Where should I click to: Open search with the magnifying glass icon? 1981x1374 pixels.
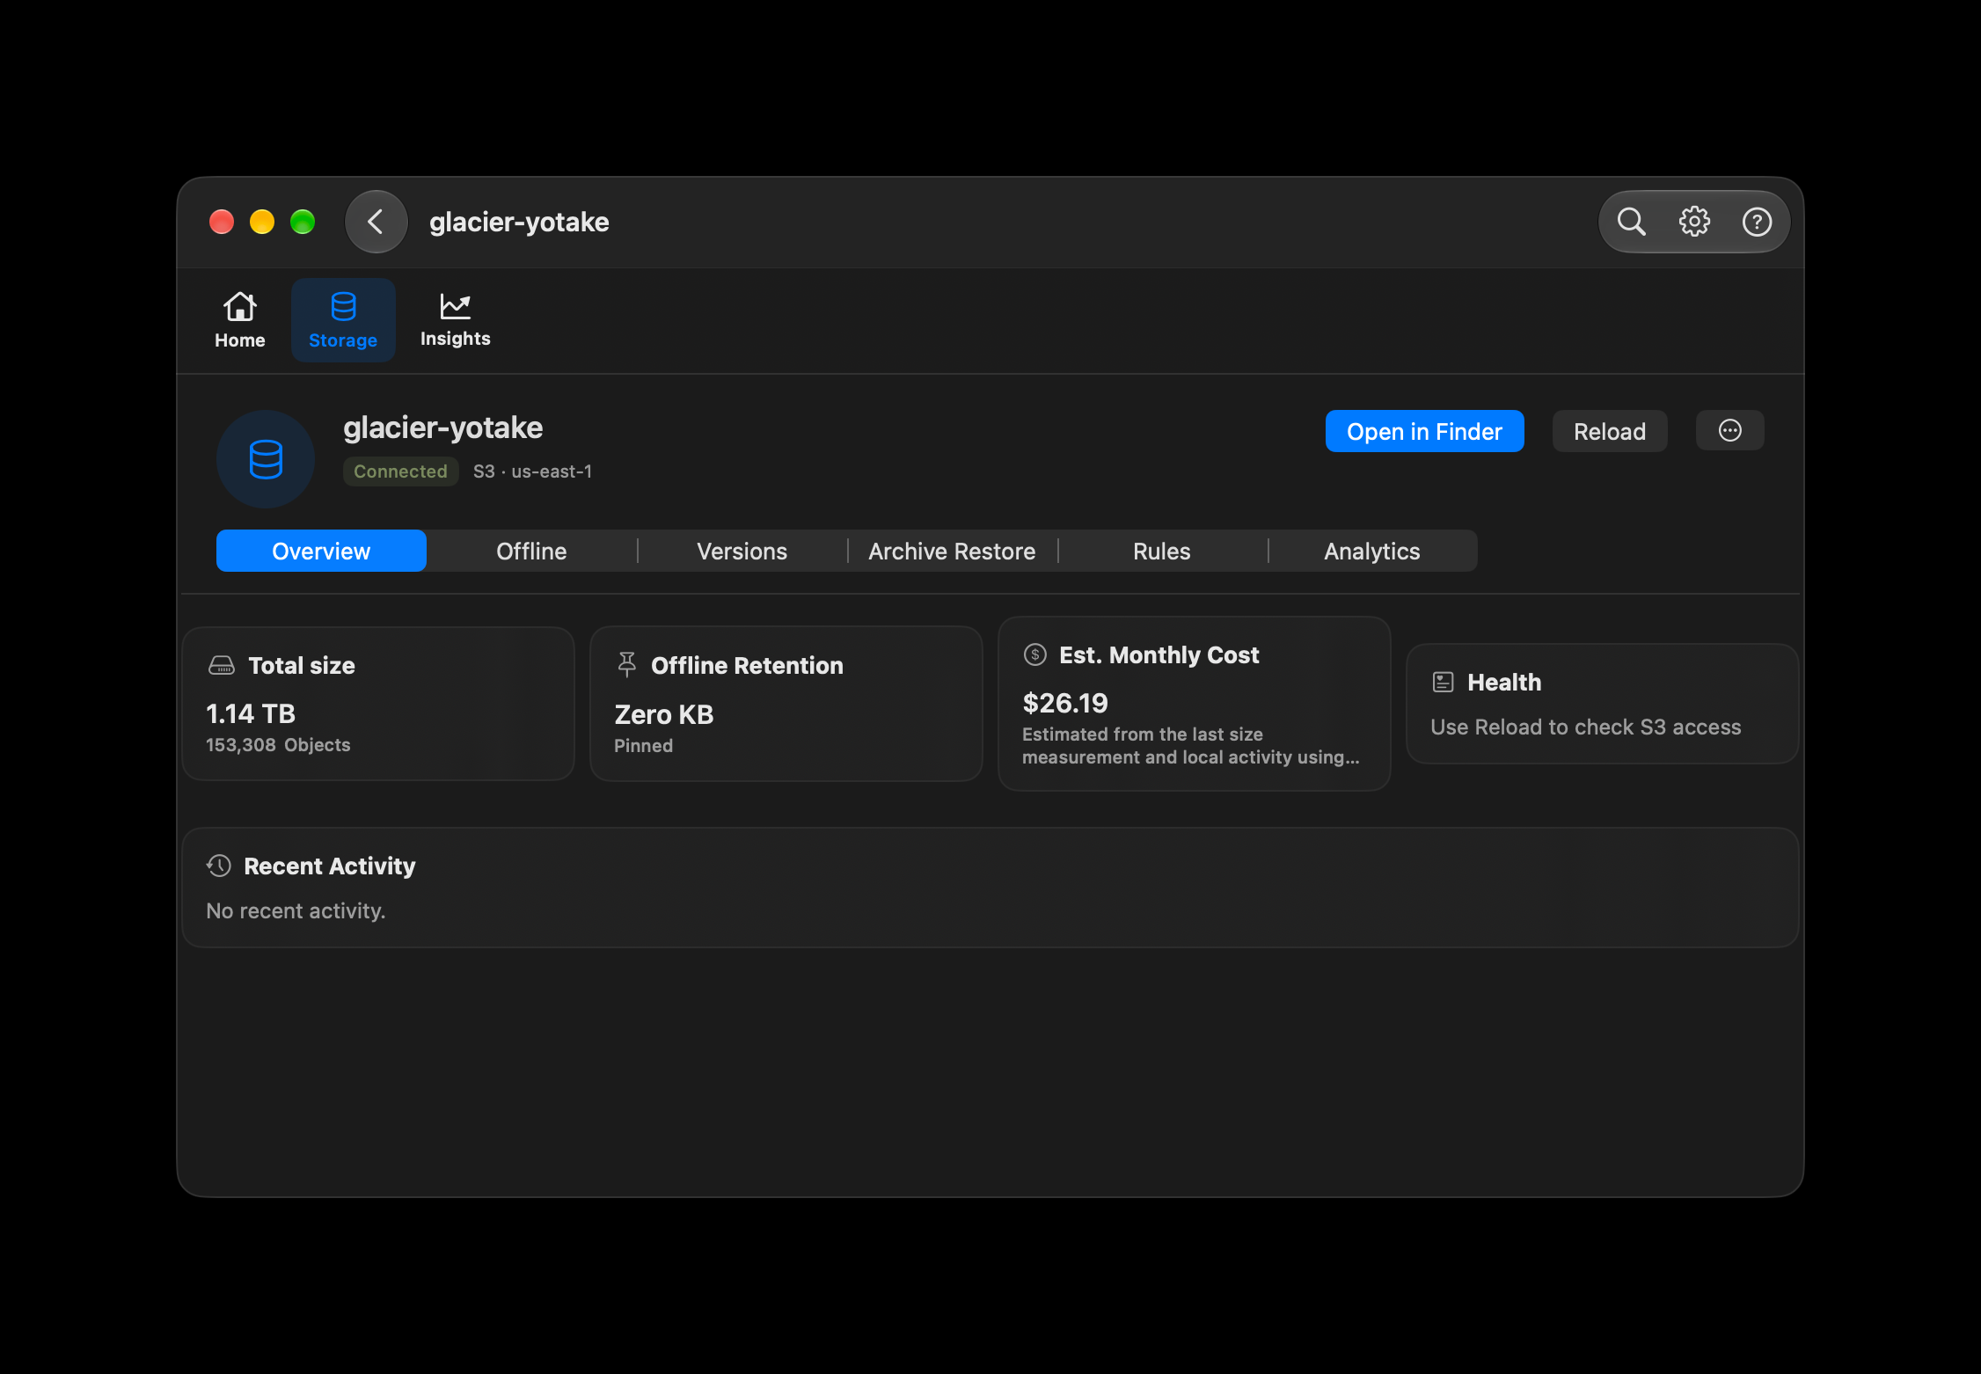pyautogui.click(x=1631, y=222)
